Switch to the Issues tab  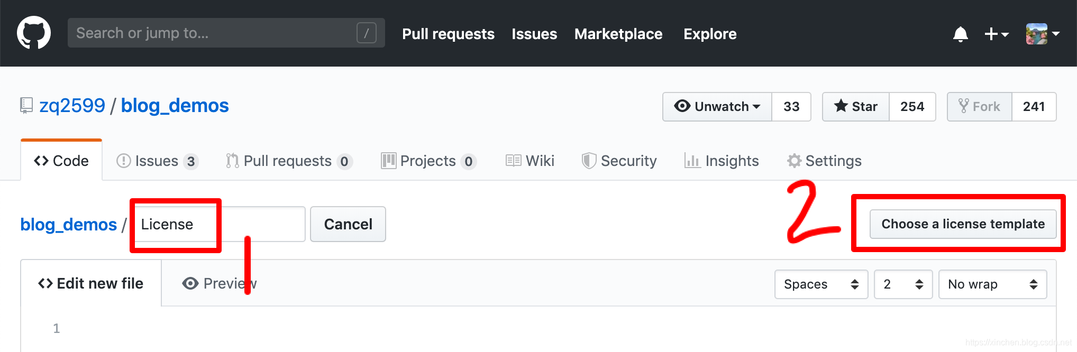(x=157, y=161)
